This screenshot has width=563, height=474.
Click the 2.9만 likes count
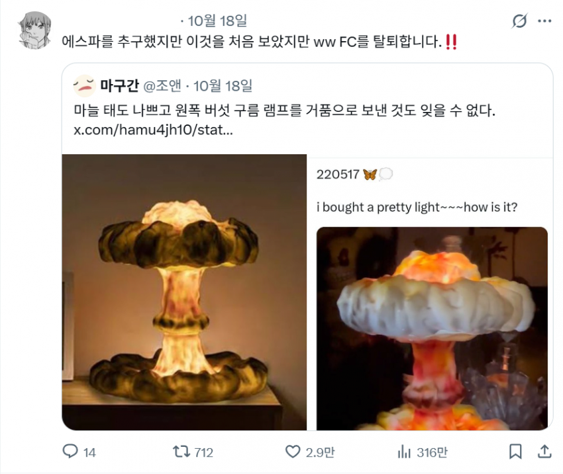point(321,452)
